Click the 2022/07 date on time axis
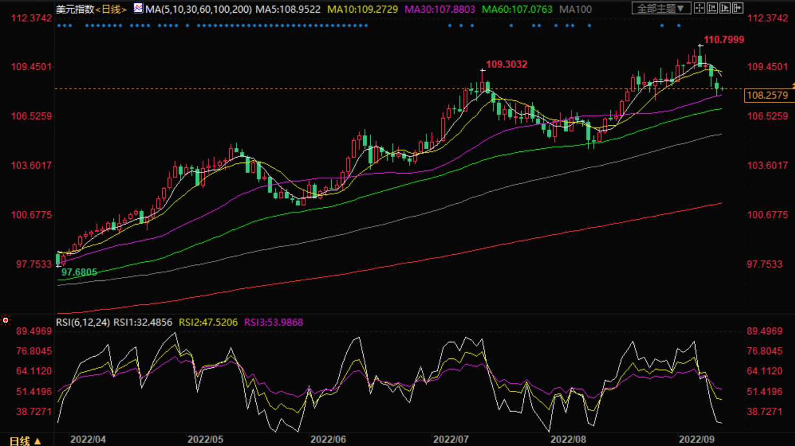 (450, 440)
